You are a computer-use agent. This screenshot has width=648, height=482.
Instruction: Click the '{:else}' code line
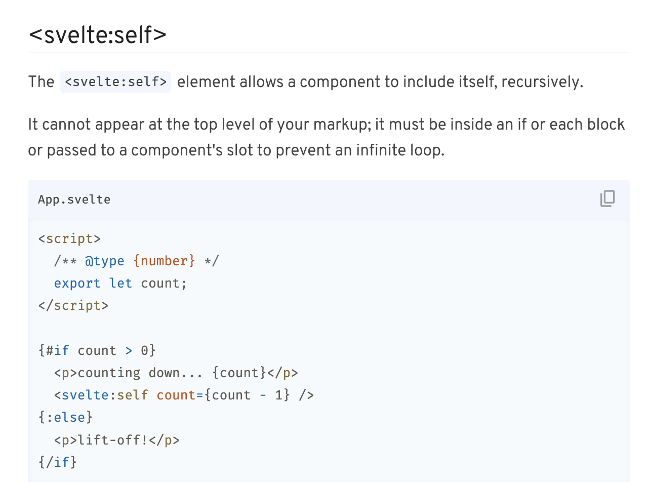[x=65, y=417]
